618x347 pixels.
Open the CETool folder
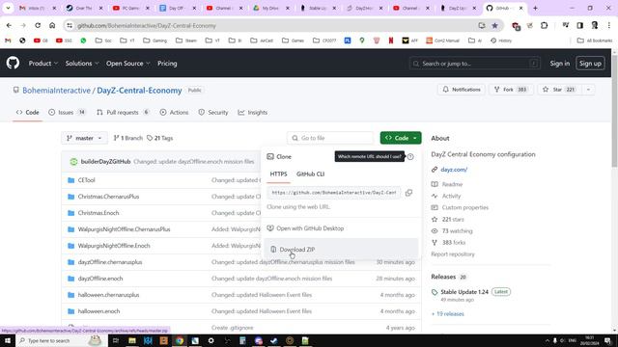click(86, 180)
